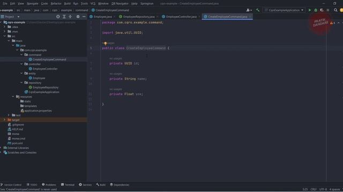
Task: Open the Build tool window
Action: coord(101,185)
